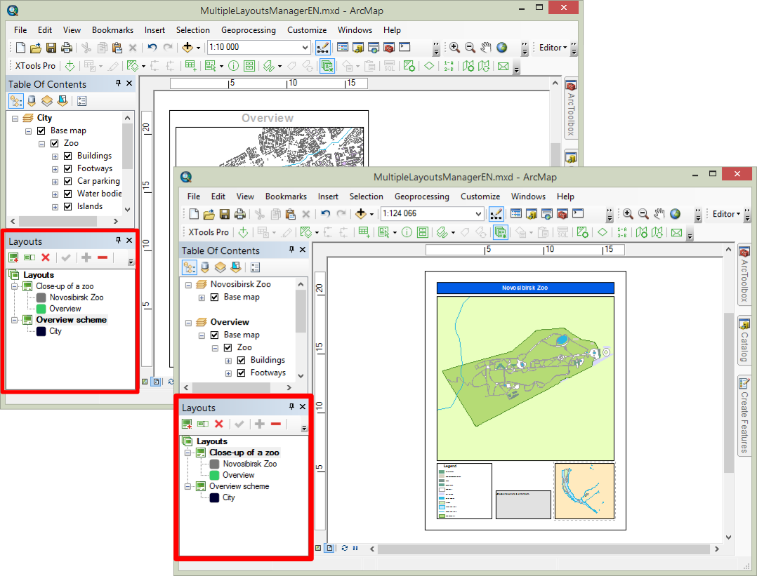Collapse Overview data frame in front TOC
This screenshot has width=757, height=576.
188,323
